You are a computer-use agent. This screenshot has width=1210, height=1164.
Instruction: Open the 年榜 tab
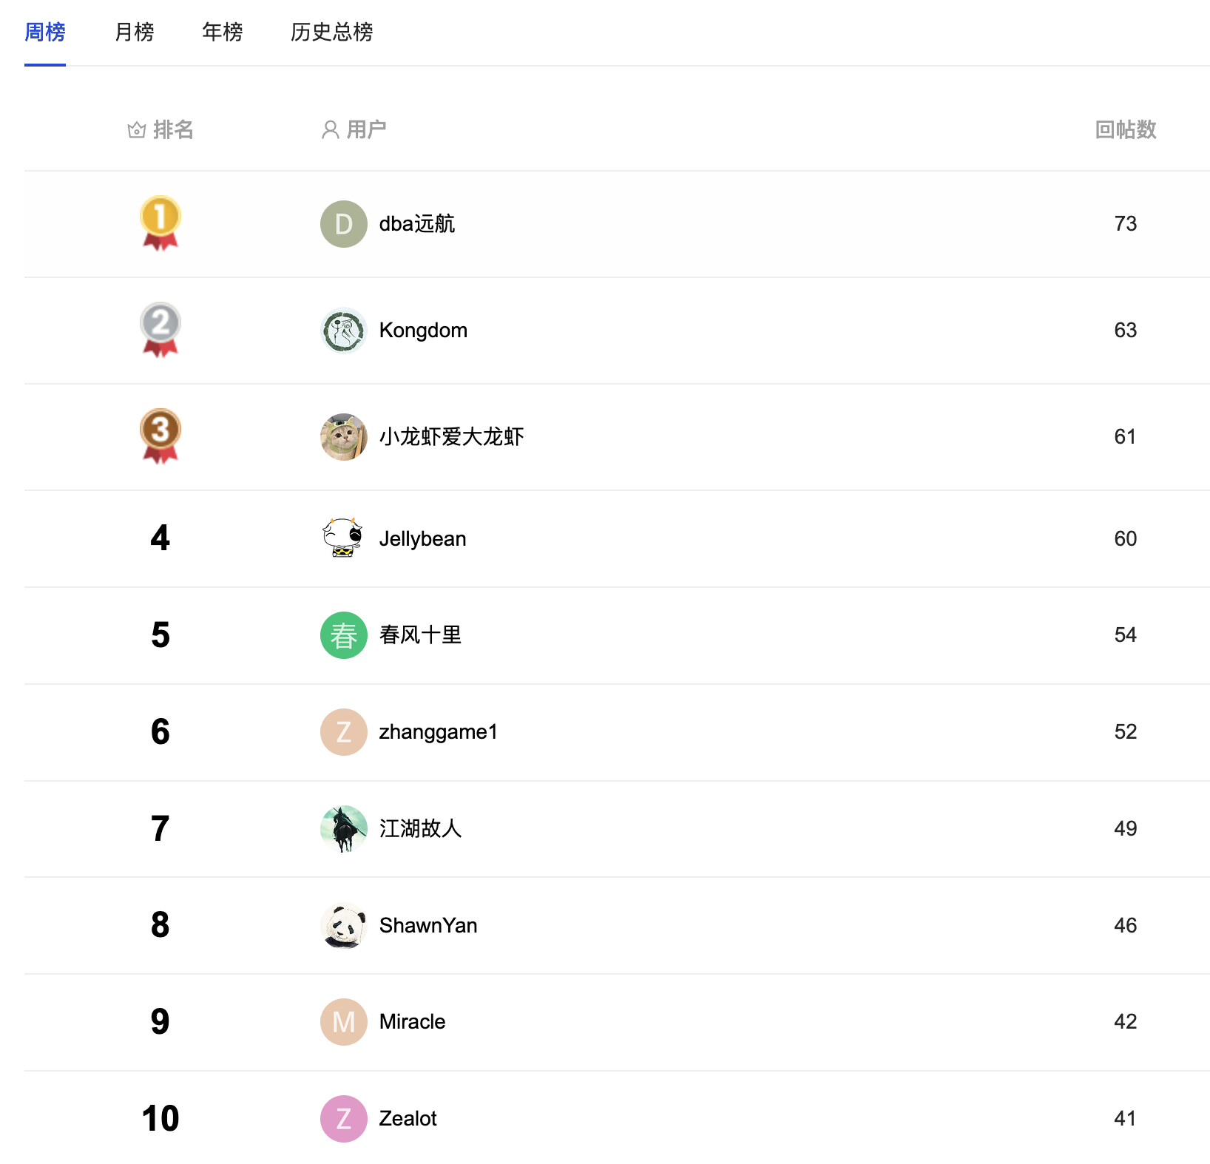222,32
